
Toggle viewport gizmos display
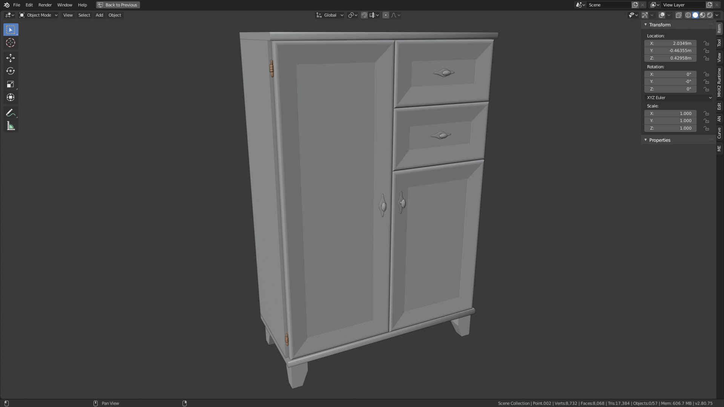[645, 15]
